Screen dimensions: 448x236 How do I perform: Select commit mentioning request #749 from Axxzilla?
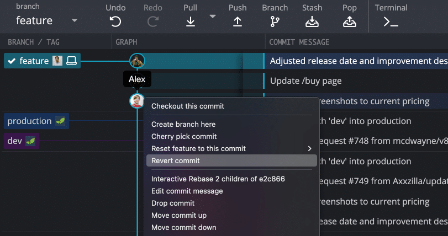tap(383, 181)
